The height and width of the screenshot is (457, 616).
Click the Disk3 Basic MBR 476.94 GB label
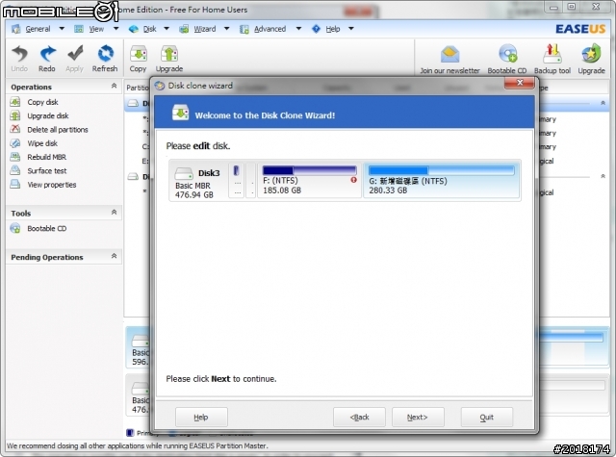tap(197, 186)
